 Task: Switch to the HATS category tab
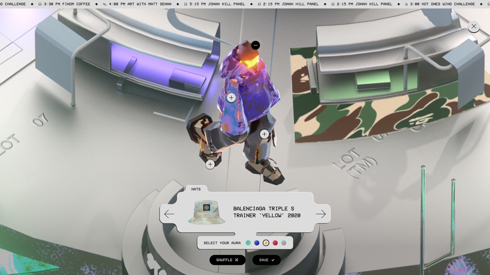[x=196, y=189]
